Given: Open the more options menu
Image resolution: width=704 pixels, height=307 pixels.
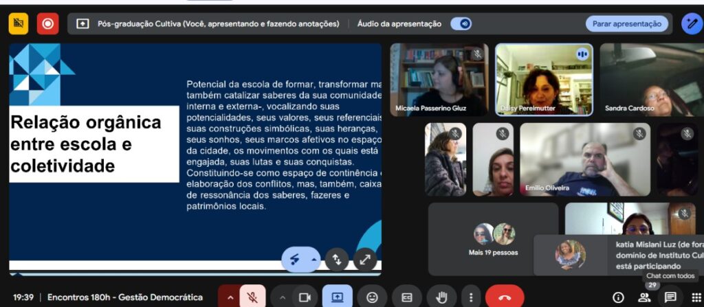Looking at the screenshot, I should tap(471, 297).
